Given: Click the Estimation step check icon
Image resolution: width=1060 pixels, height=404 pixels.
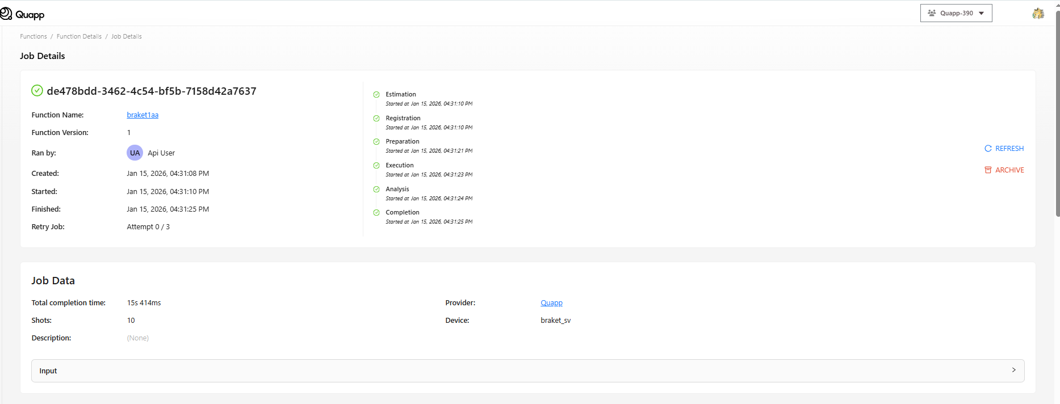Looking at the screenshot, I should [x=376, y=95].
